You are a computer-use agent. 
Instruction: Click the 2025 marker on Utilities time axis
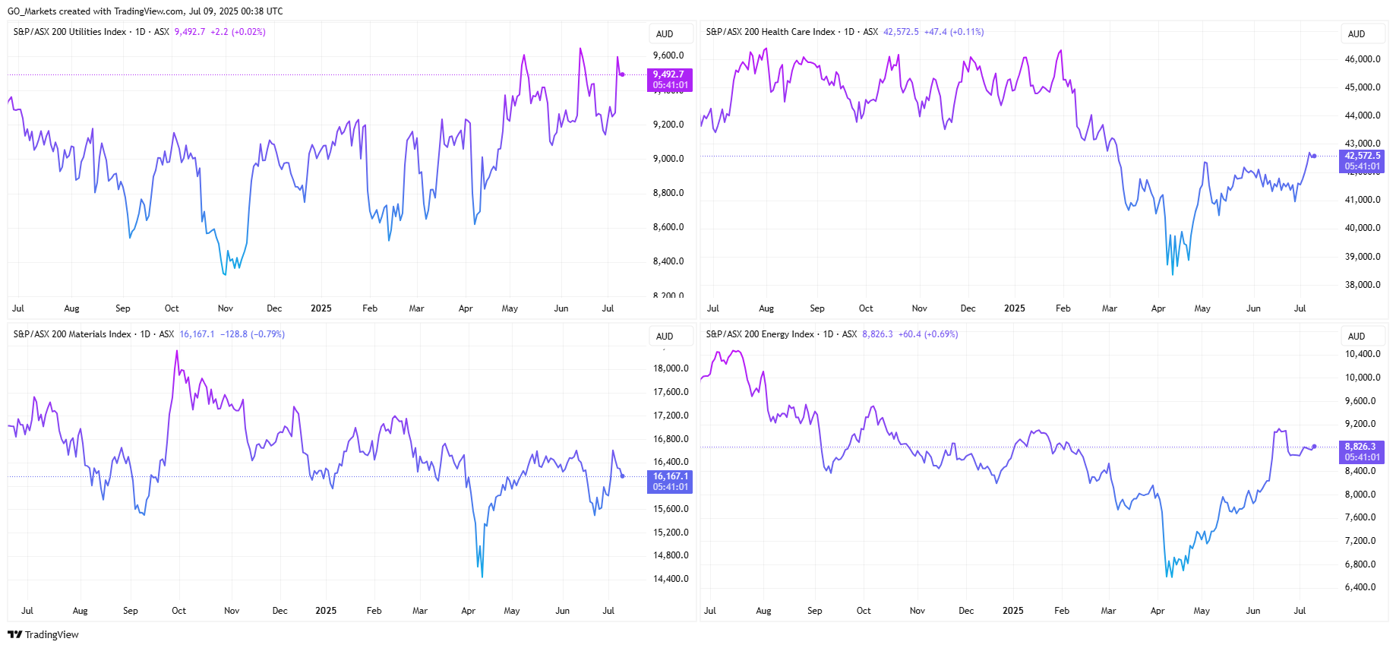coord(321,308)
